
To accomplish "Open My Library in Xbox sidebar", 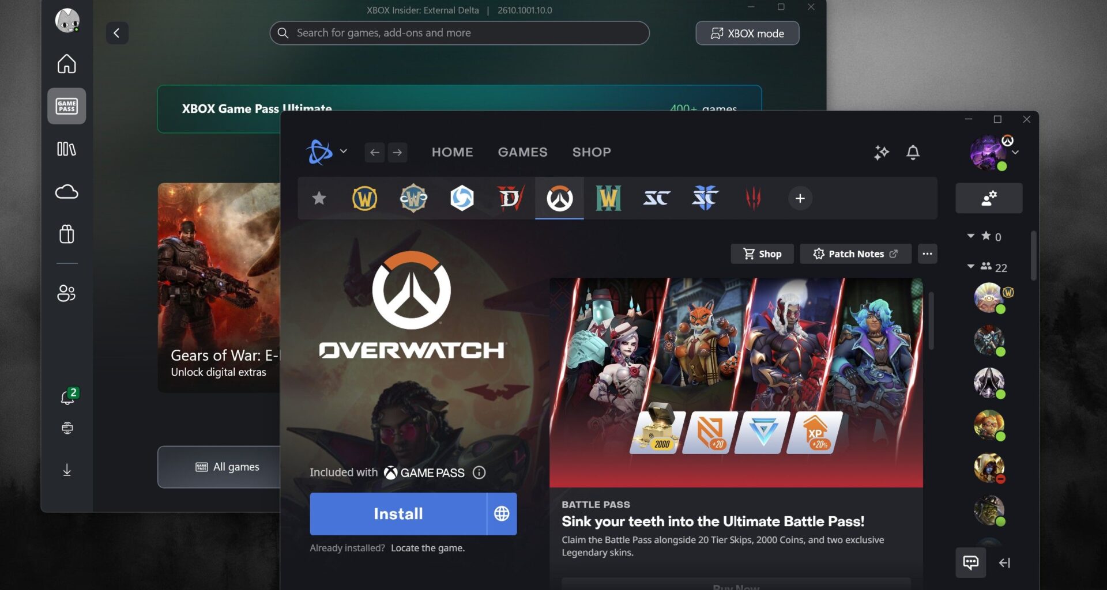I will click(x=66, y=149).
